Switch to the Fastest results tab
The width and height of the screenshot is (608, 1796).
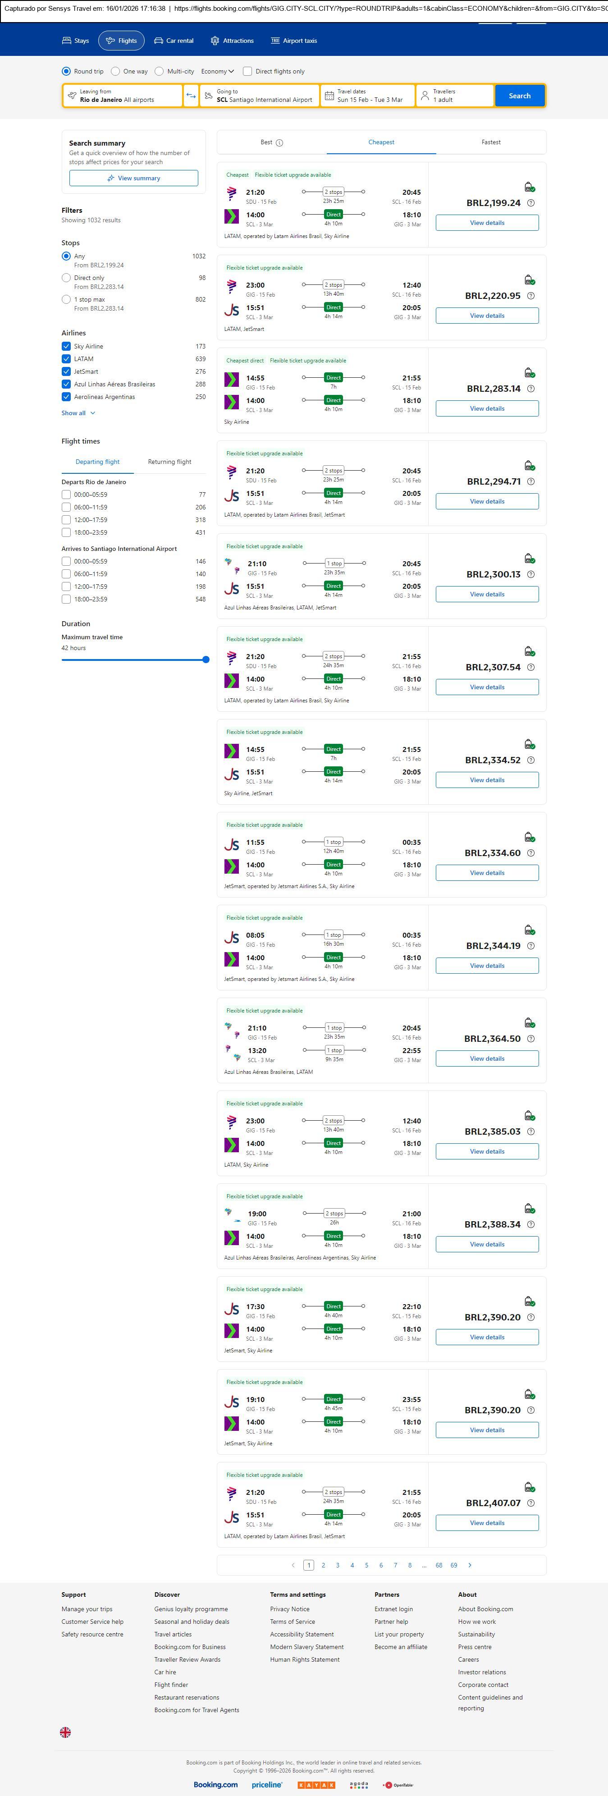[491, 142]
